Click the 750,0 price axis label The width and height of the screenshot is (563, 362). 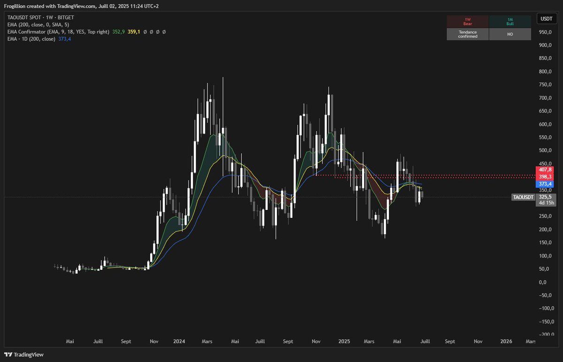click(x=545, y=85)
